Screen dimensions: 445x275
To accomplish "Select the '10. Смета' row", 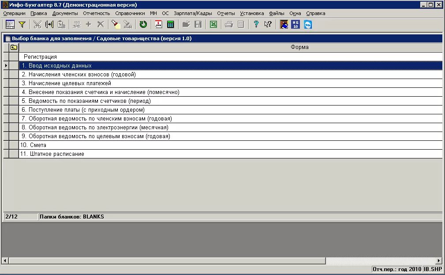I will click(231, 145).
